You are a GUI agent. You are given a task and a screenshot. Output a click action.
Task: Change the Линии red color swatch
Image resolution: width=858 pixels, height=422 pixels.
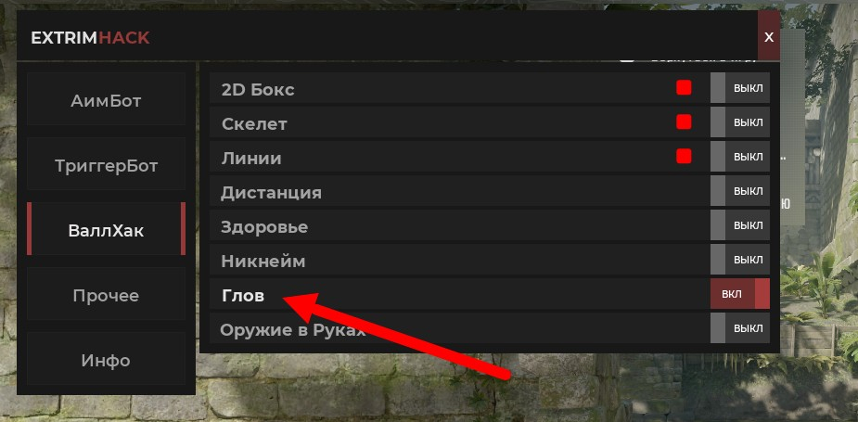point(684,156)
